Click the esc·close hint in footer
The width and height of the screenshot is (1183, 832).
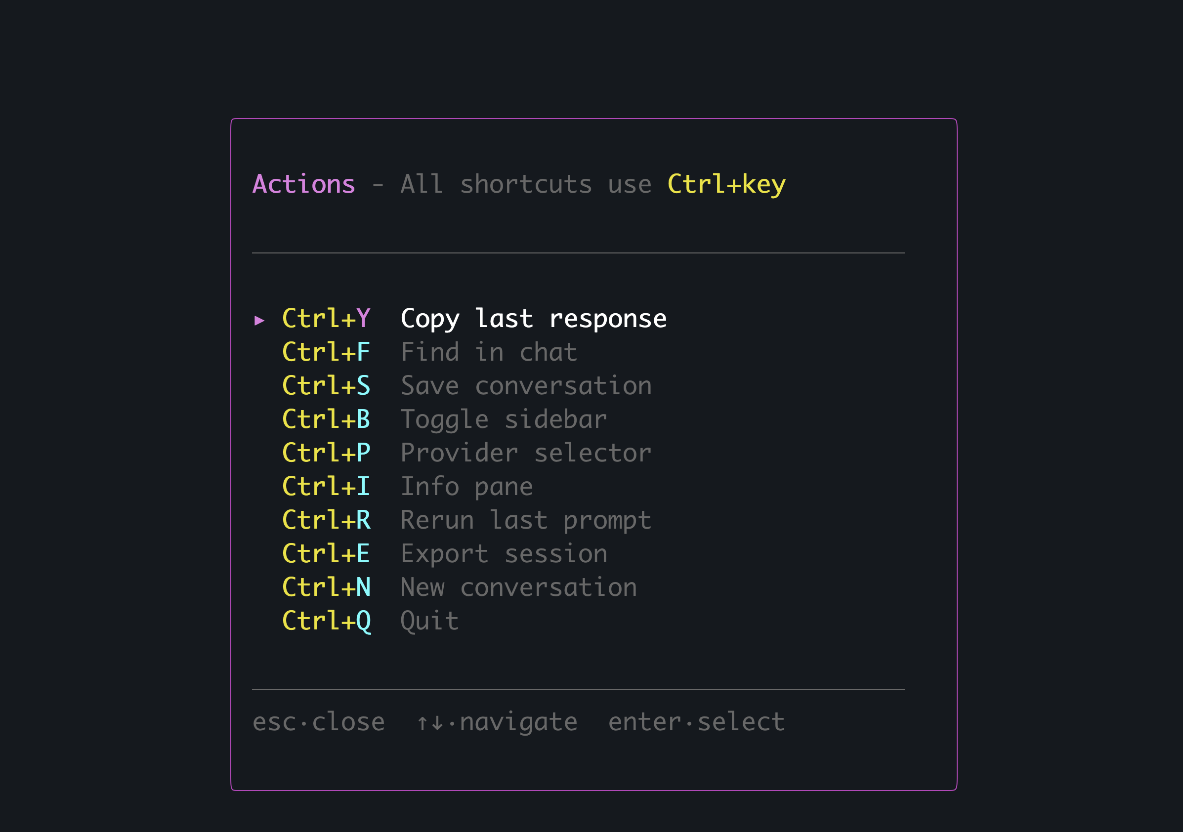pyautogui.click(x=318, y=722)
